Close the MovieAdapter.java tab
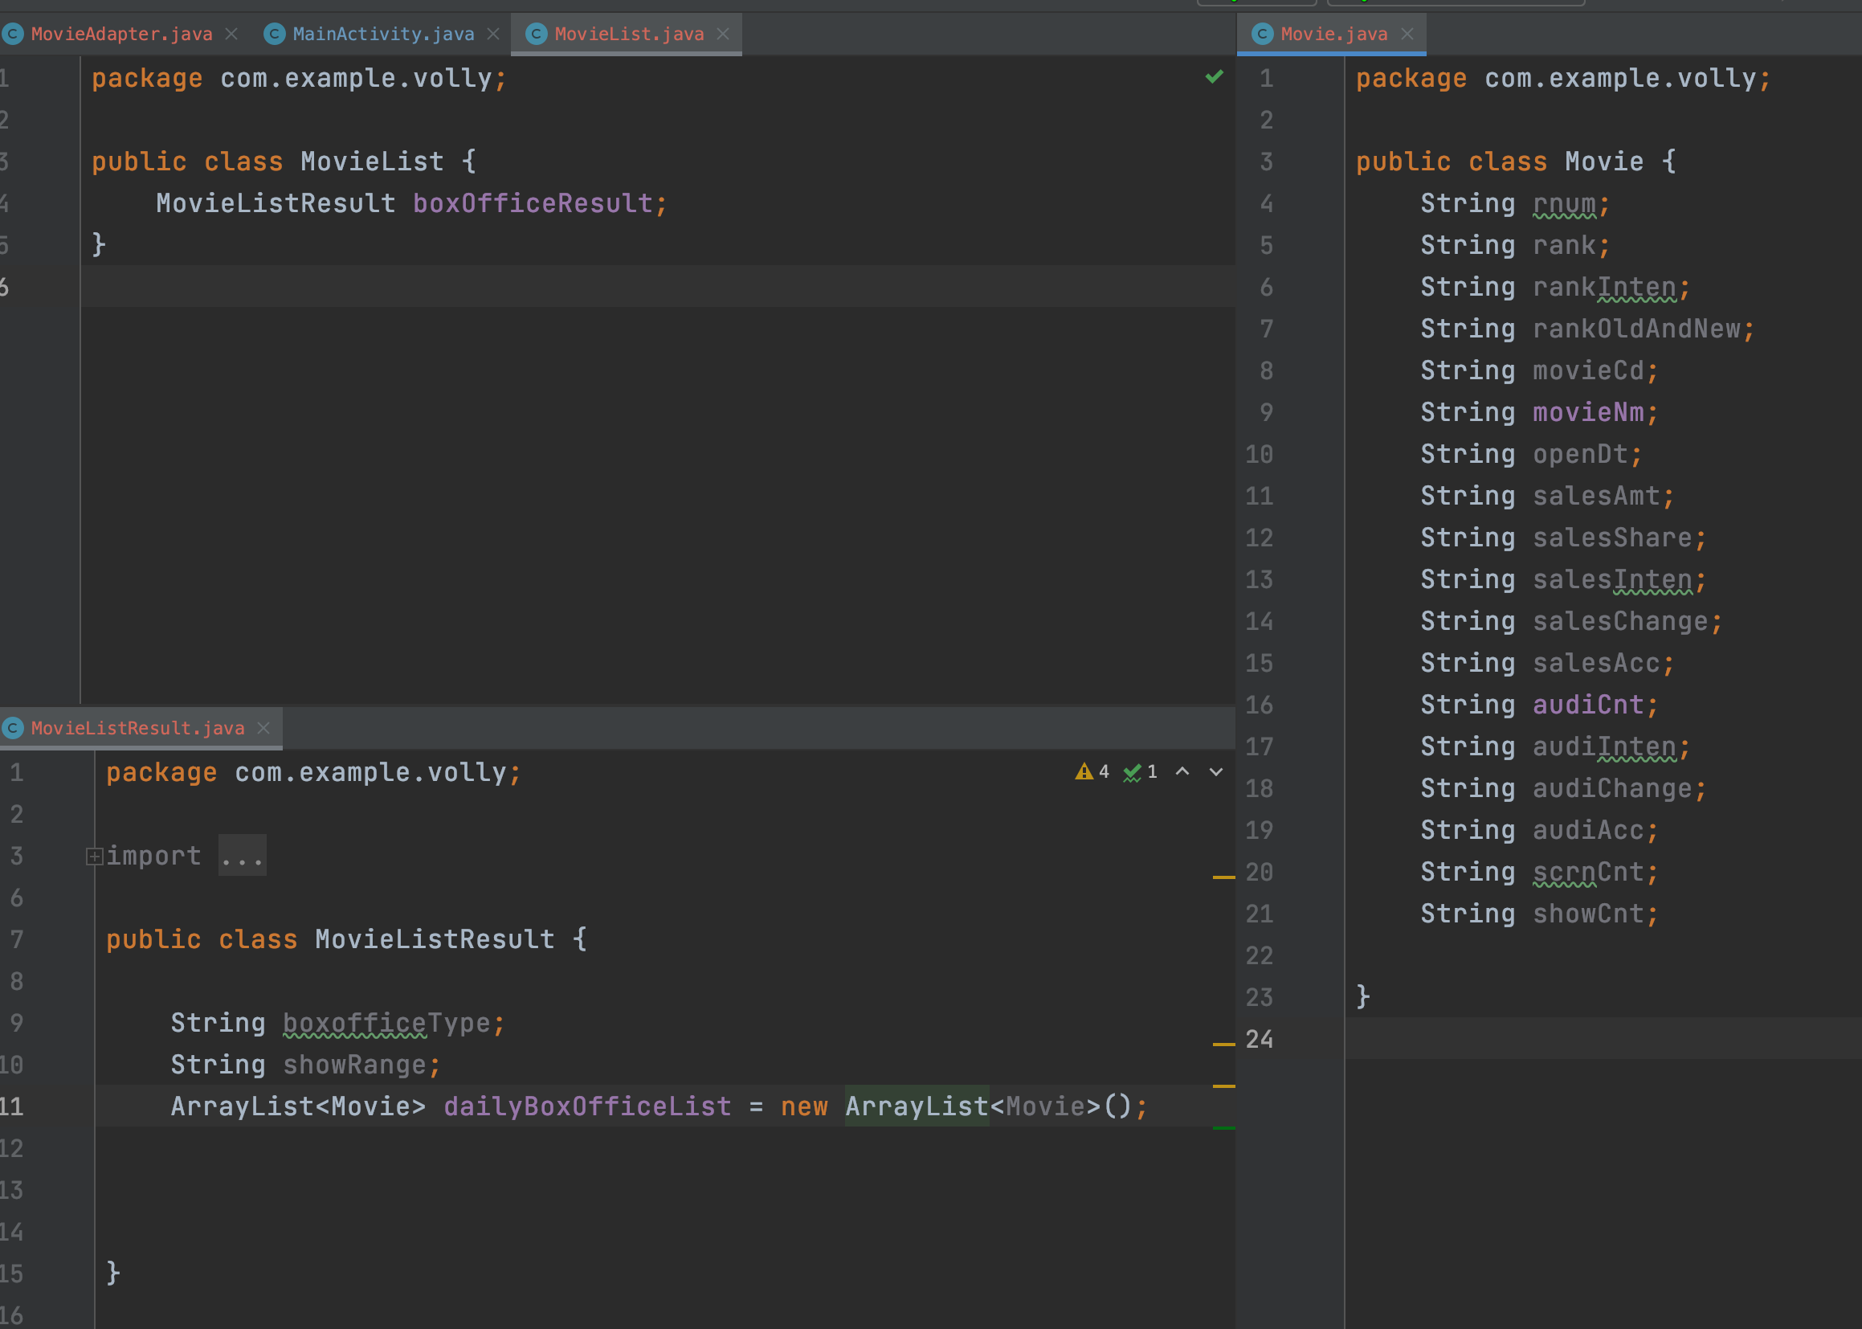The height and width of the screenshot is (1329, 1862). (x=231, y=34)
